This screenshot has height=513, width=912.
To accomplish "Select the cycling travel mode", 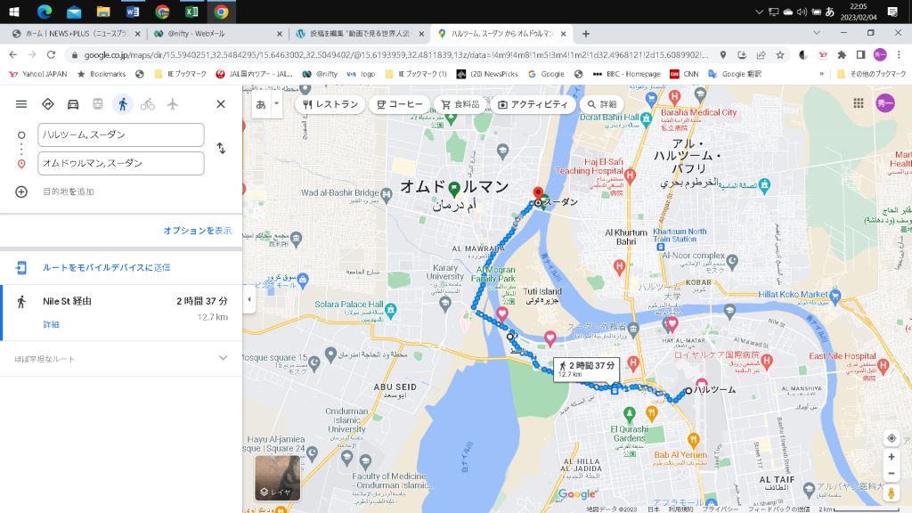I will pyautogui.click(x=148, y=104).
